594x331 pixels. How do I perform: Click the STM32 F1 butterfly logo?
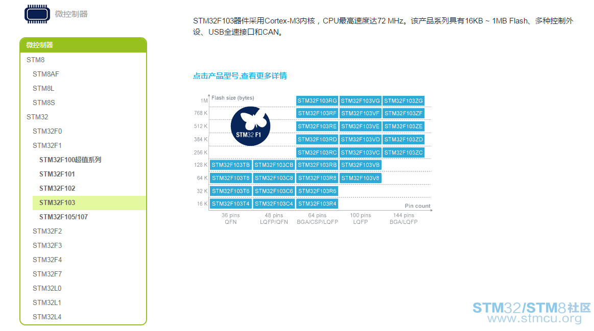pos(250,126)
